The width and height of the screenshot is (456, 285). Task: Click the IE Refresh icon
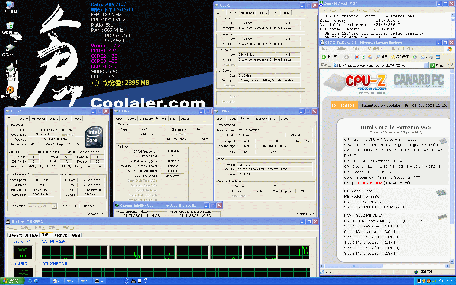(x=363, y=57)
